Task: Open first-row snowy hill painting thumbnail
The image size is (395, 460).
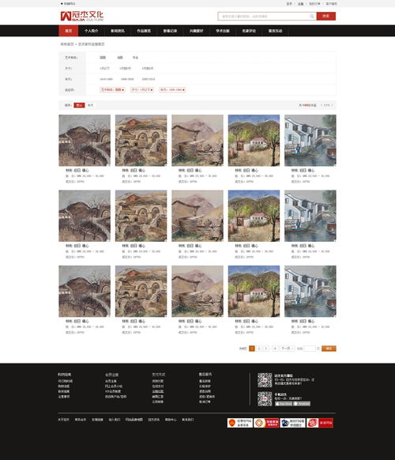Action: pos(85,140)
